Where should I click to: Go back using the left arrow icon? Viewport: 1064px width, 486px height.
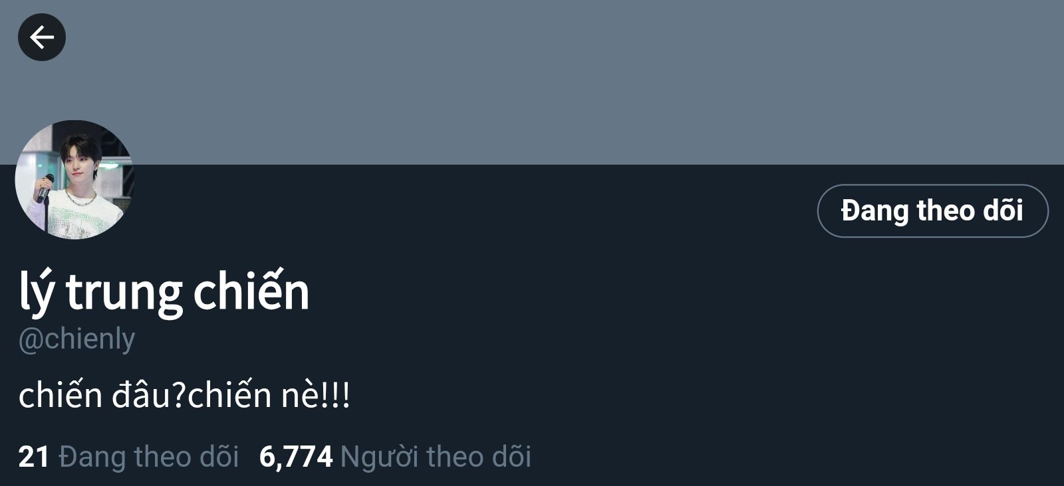pyautogui.click(x=42, y=37)
